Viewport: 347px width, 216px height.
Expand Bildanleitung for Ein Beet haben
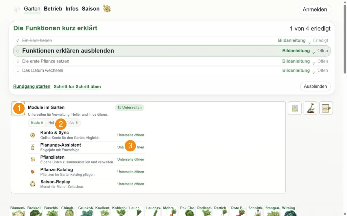click(294, 41)
